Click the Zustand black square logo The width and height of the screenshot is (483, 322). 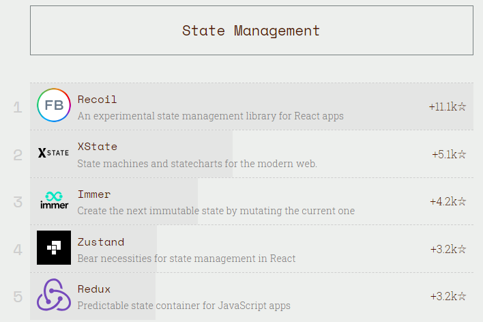[54, 248]
